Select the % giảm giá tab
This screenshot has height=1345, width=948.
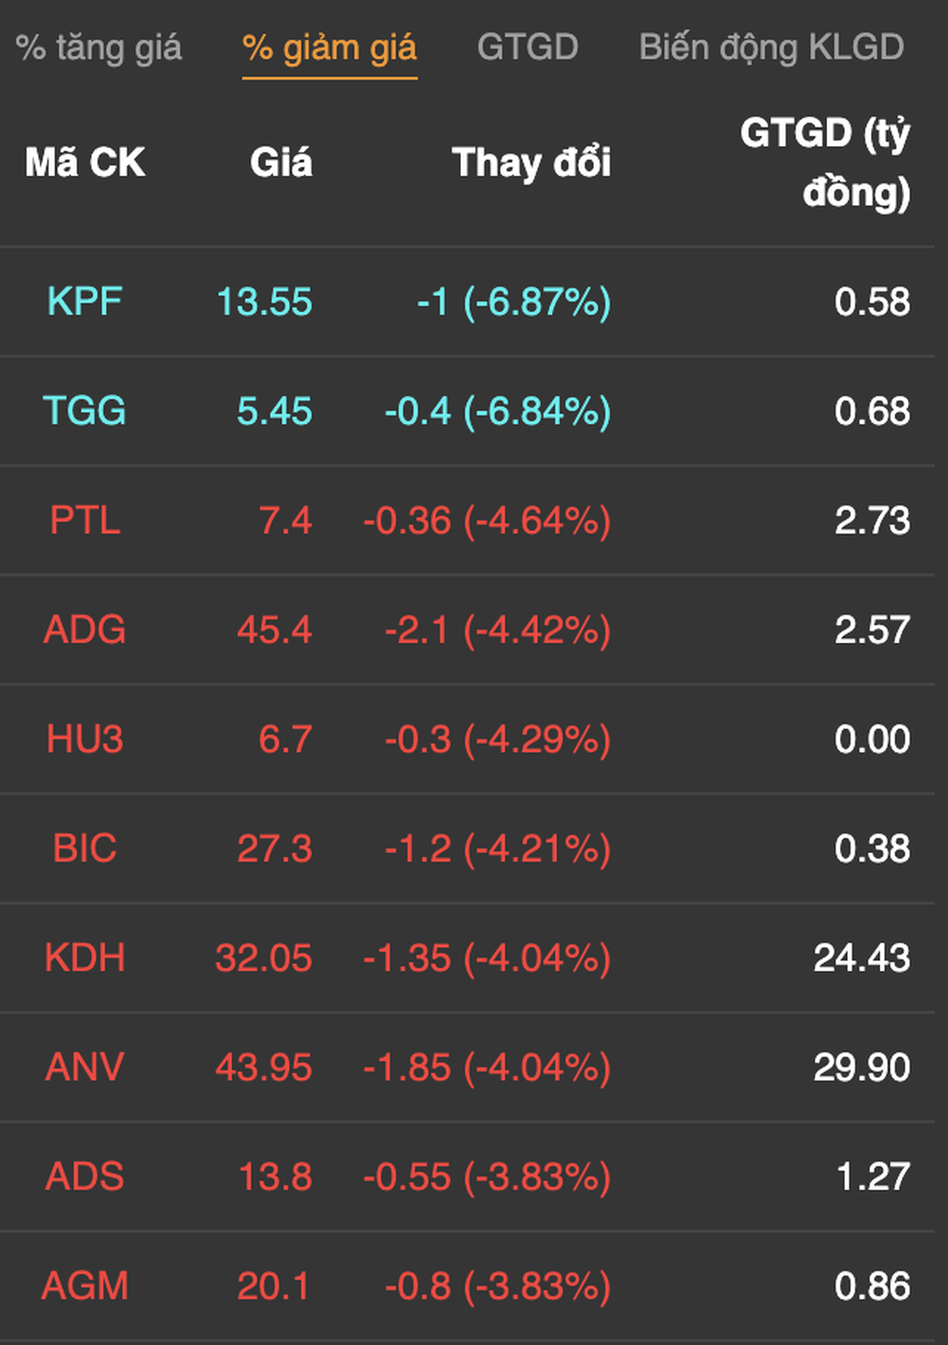point(329,47)
